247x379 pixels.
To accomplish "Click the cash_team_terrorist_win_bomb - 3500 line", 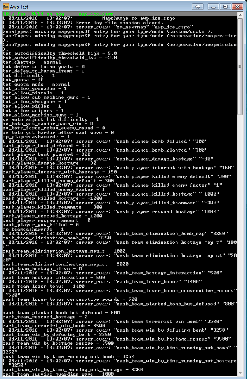I will (x=54, y=326).
